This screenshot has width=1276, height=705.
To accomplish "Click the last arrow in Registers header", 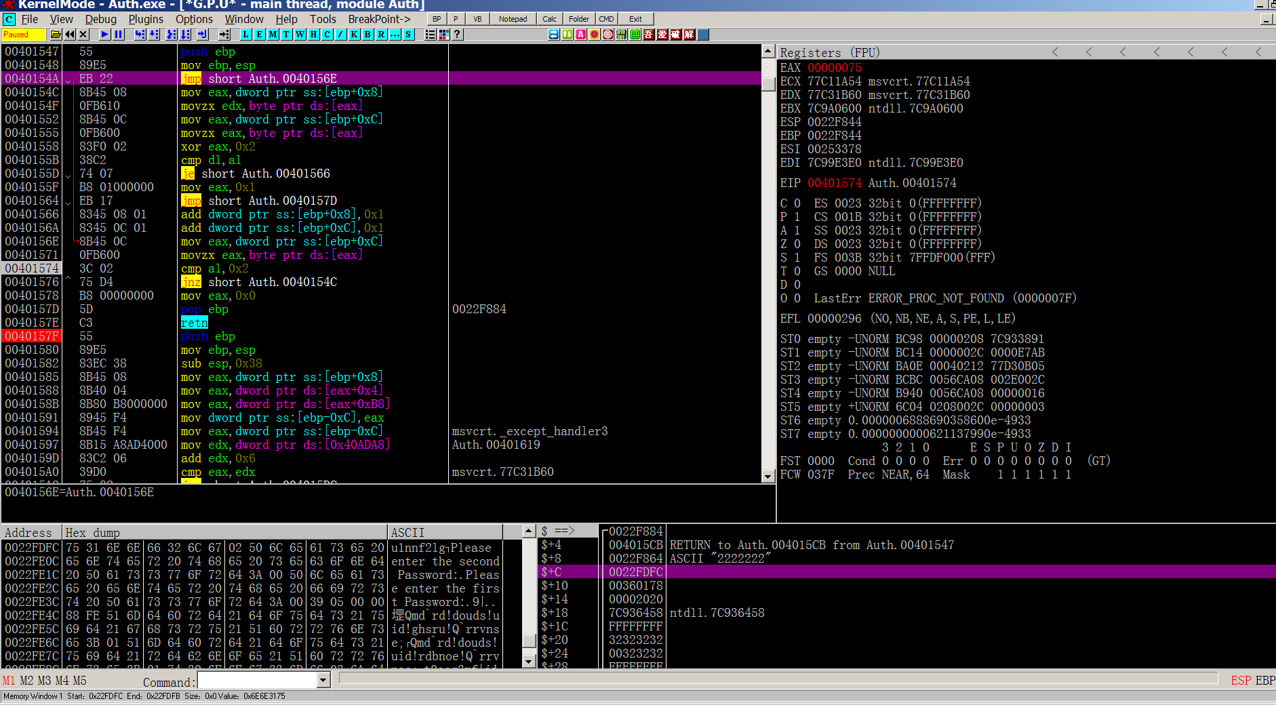I will pos(1258,52).
